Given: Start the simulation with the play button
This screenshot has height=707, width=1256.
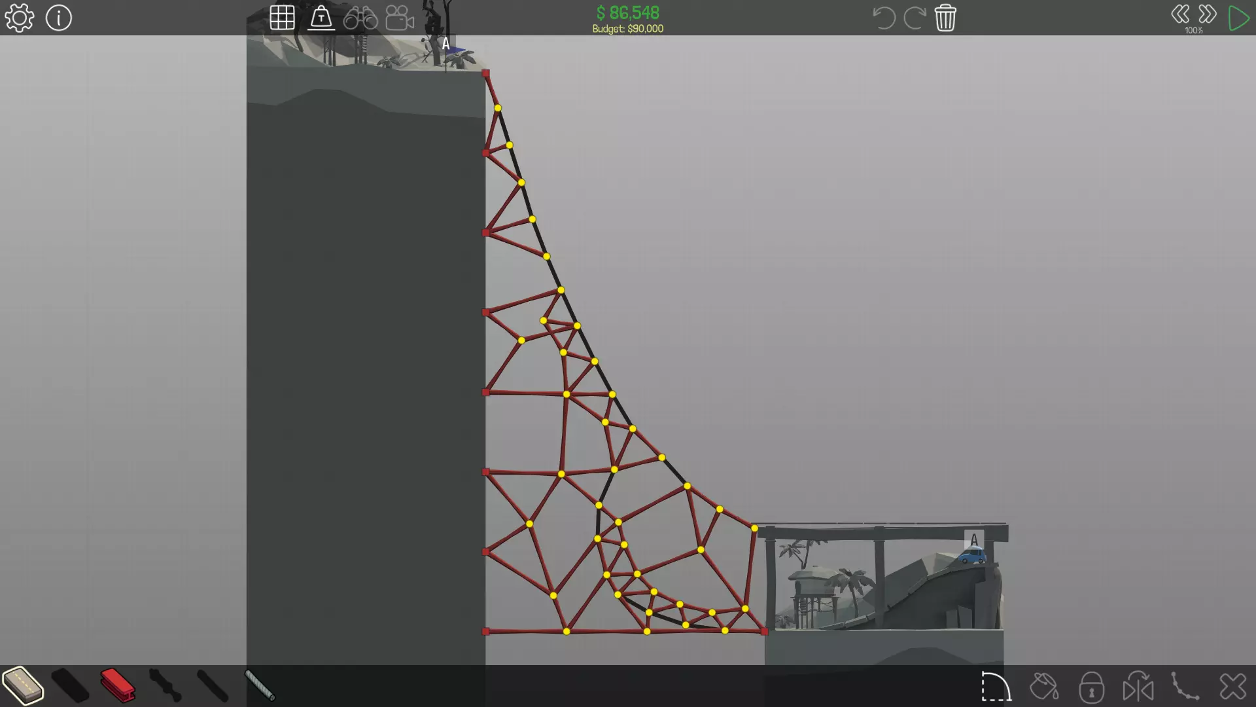Looking at the screenshot, I should click(x=1238, y=18).
